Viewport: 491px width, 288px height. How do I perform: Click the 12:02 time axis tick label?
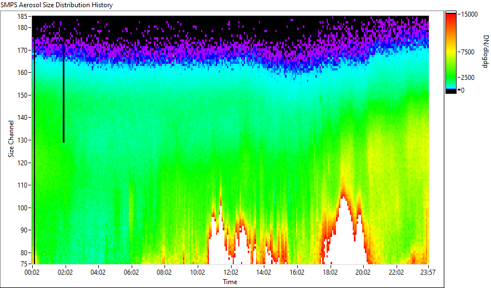tap(231, 272)
